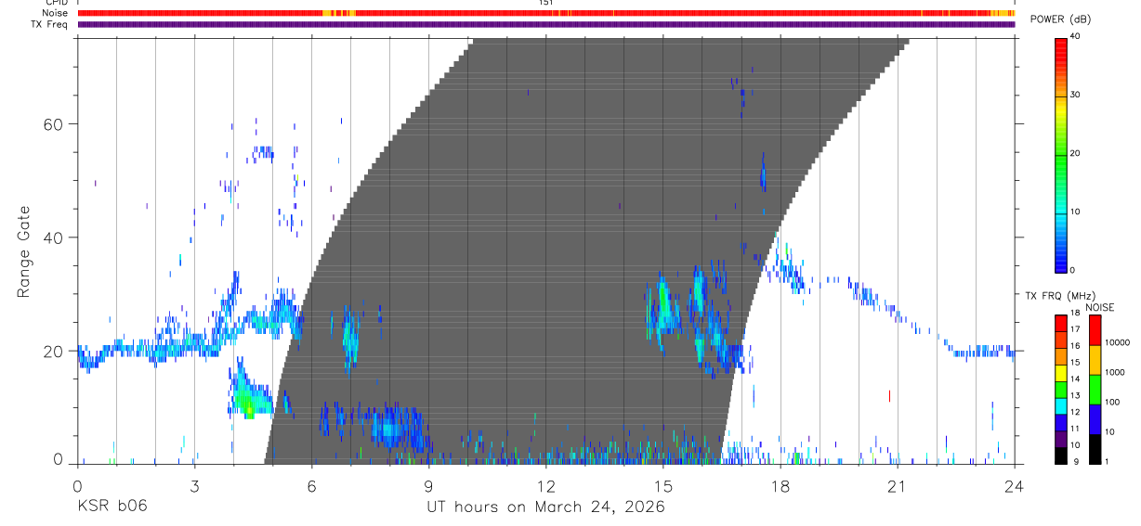1141x526 pixels.
Task: Click the 'UT hours on March 24, 2026' axis title
Action: [545, 507]
